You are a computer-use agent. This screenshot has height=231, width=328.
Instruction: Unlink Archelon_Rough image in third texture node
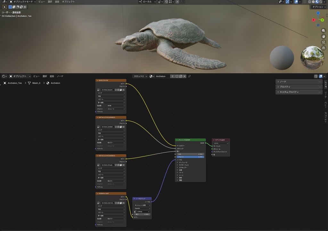click(123, 165)
